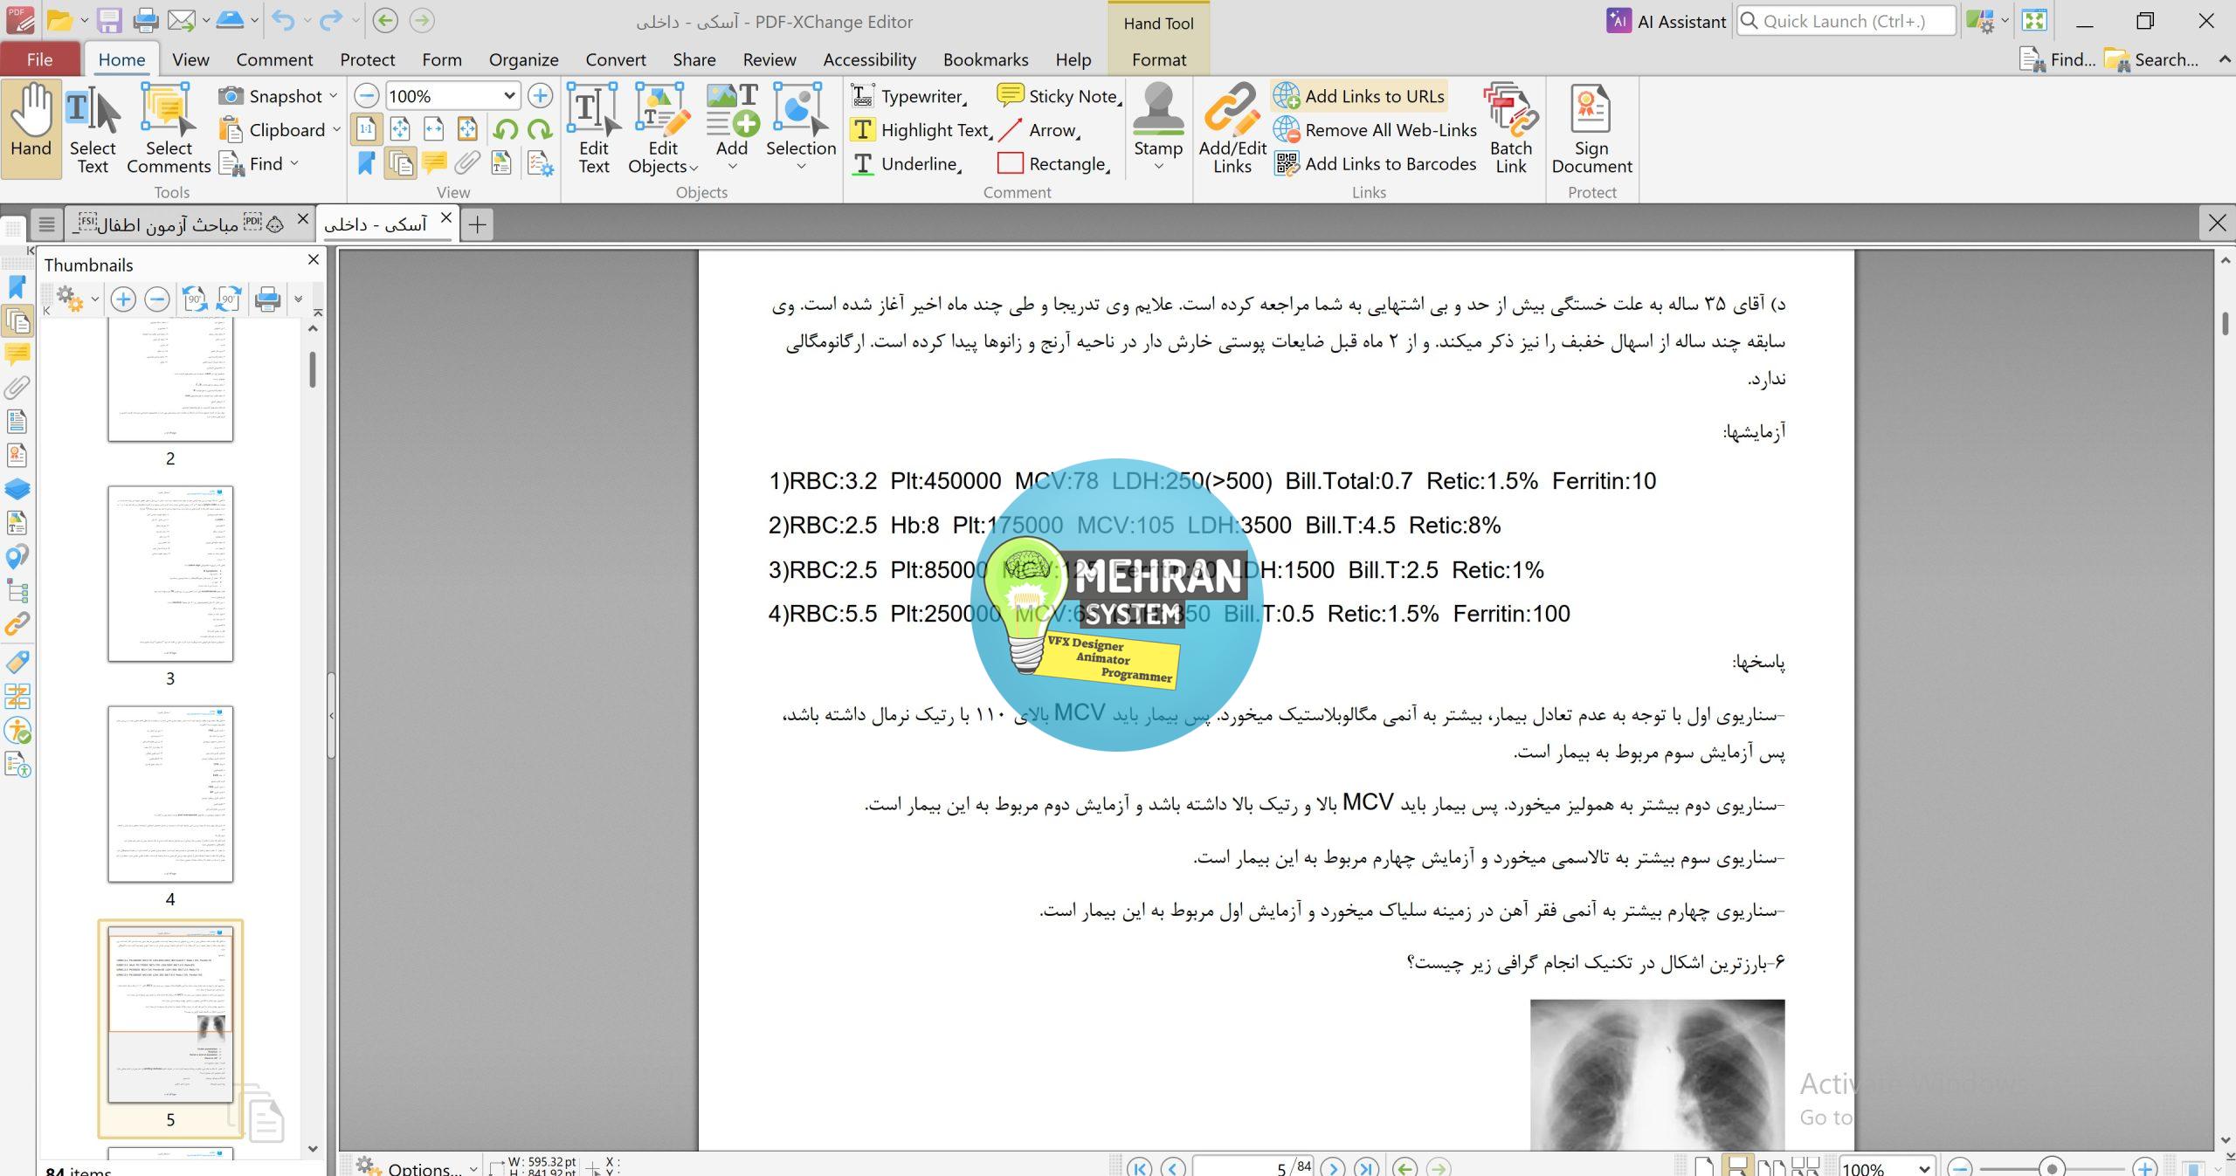Screen dimensions: 2236x1176
Task: Open the Organize ribbon tab
Action: click(x=523, y=59)
